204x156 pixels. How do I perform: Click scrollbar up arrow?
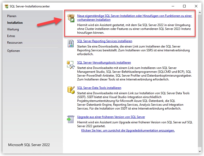[x=200, y=13]
